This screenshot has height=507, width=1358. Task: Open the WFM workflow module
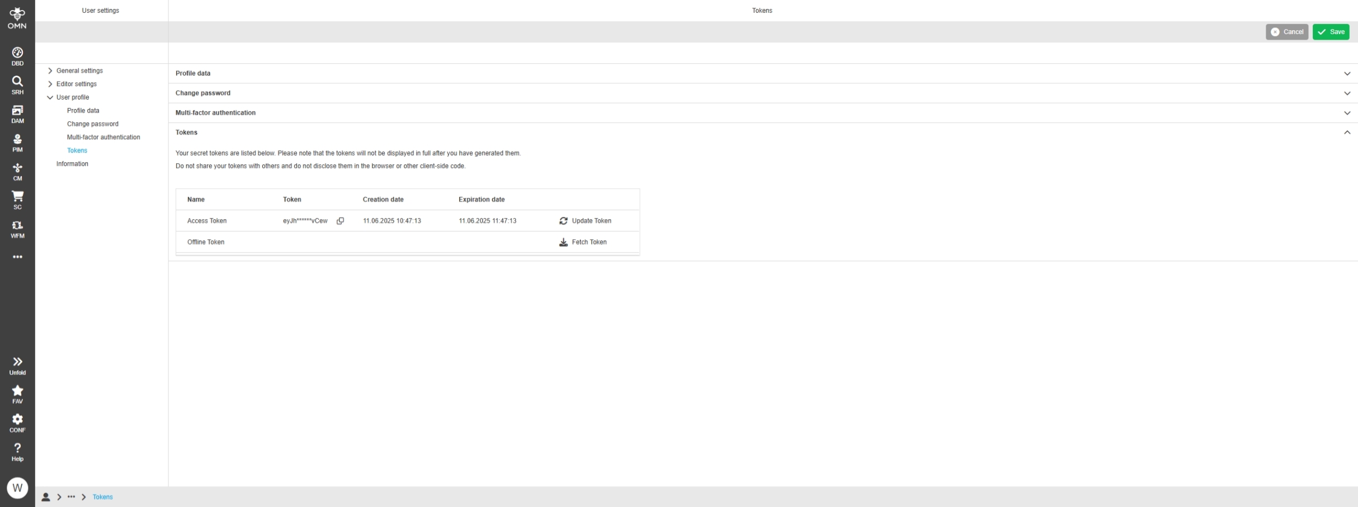[x=17, y=229]
